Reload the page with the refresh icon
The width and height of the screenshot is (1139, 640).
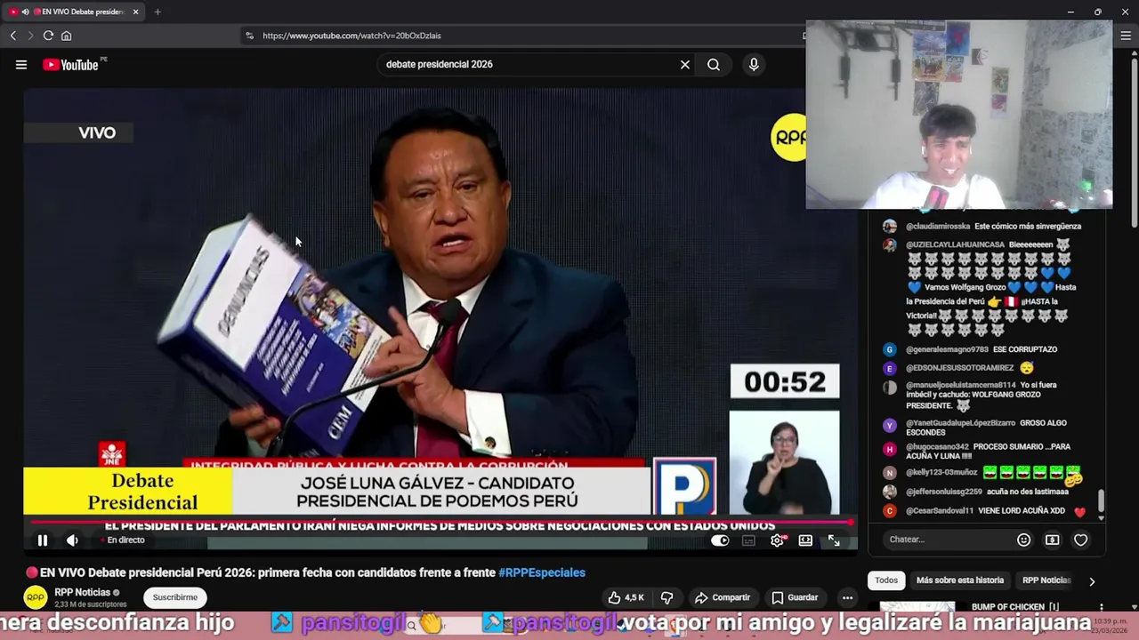point(48,36)
